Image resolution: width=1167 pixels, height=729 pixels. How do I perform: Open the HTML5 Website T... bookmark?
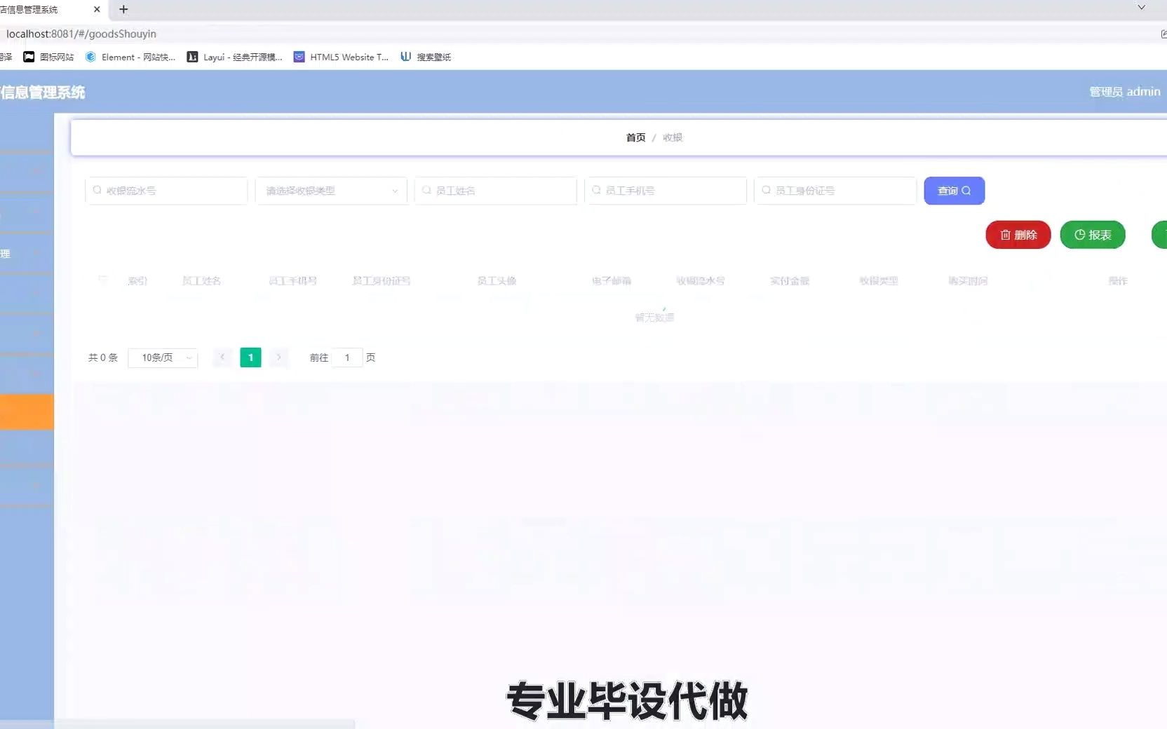coord(341,57)
